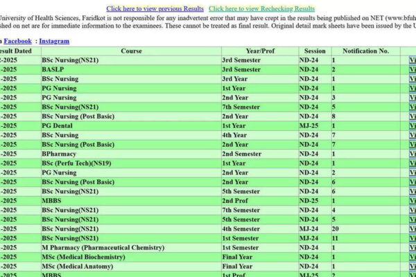Select the 'MBBS' cell in the 2nd Prof row
The width and height of the screenshot is (416, 277).
(x=131, y=201)
